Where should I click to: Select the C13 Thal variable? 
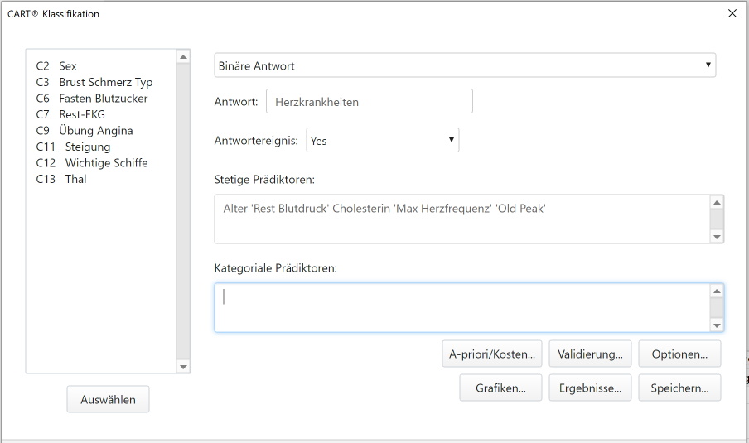[61, 179]
